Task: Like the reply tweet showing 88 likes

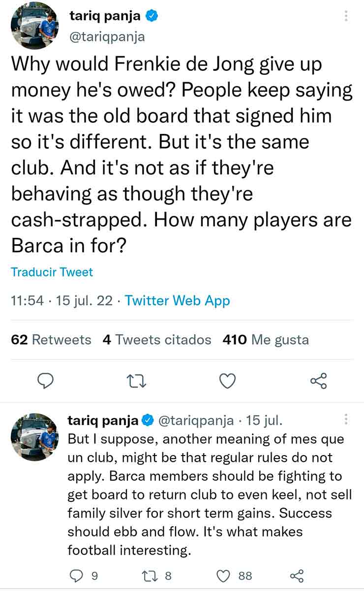Action: pyautogui.click(x=224, y=576)
